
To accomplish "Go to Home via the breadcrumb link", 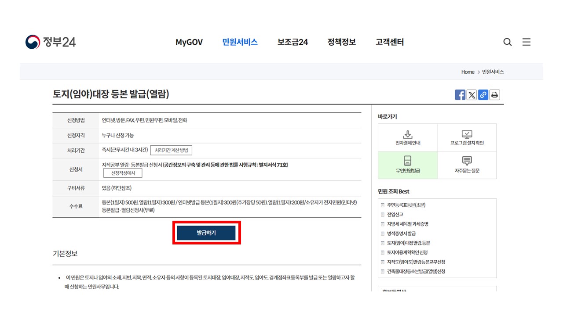I will click(468, 72).
